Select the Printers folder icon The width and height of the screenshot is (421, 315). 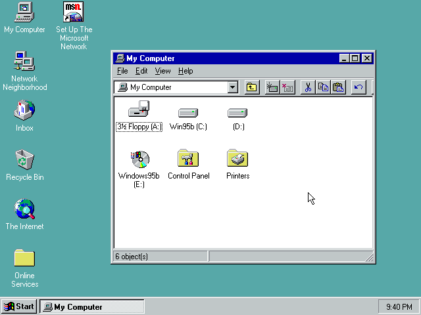(237, 158)
